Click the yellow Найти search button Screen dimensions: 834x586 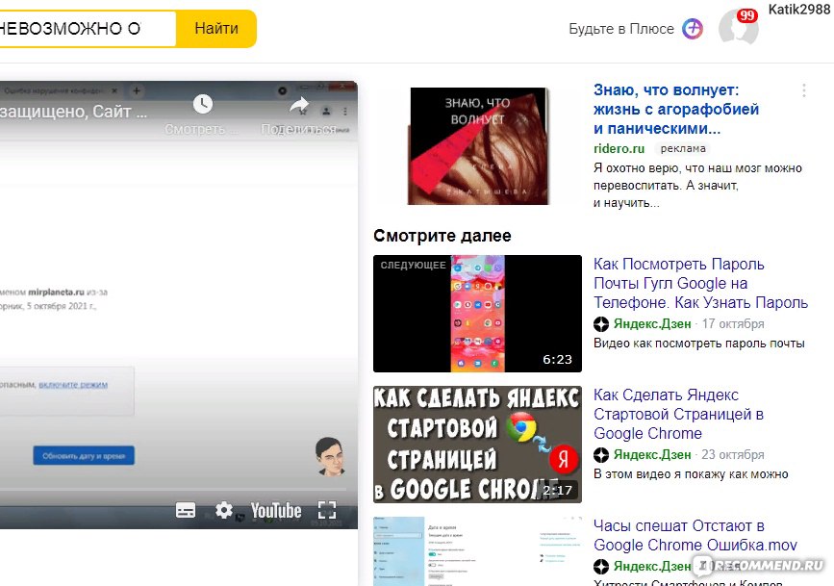(x=215, y=29)
